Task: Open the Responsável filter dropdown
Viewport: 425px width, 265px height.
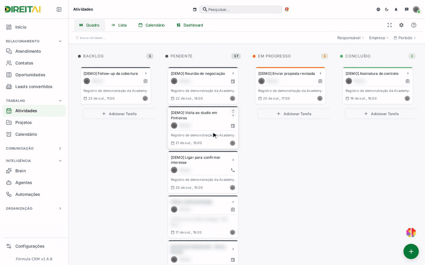Action: coord(351,38)
